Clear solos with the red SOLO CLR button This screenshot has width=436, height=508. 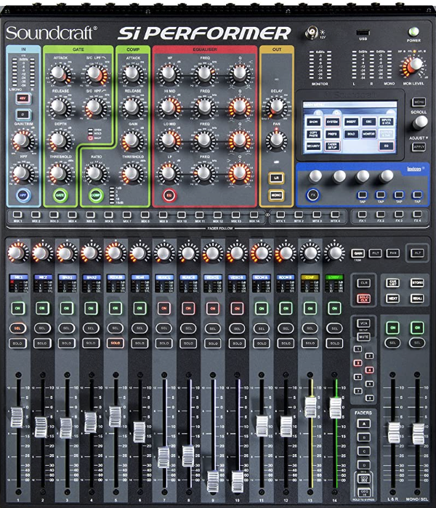pos(363,298)
